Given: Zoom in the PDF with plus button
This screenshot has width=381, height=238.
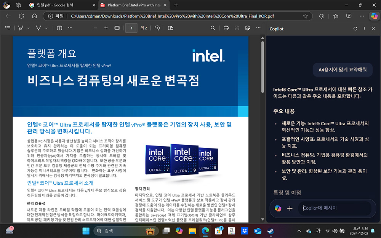Looking at the screenshot, I should 106,28.
